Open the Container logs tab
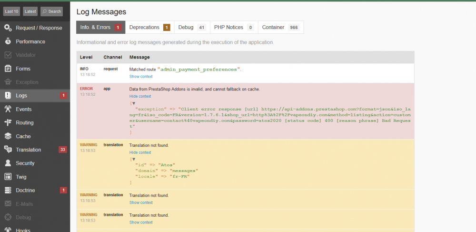This screenshot has height=232, width=476. tap(280, 28)
